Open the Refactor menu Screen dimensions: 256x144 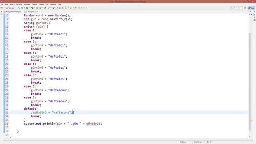(19, 4)
